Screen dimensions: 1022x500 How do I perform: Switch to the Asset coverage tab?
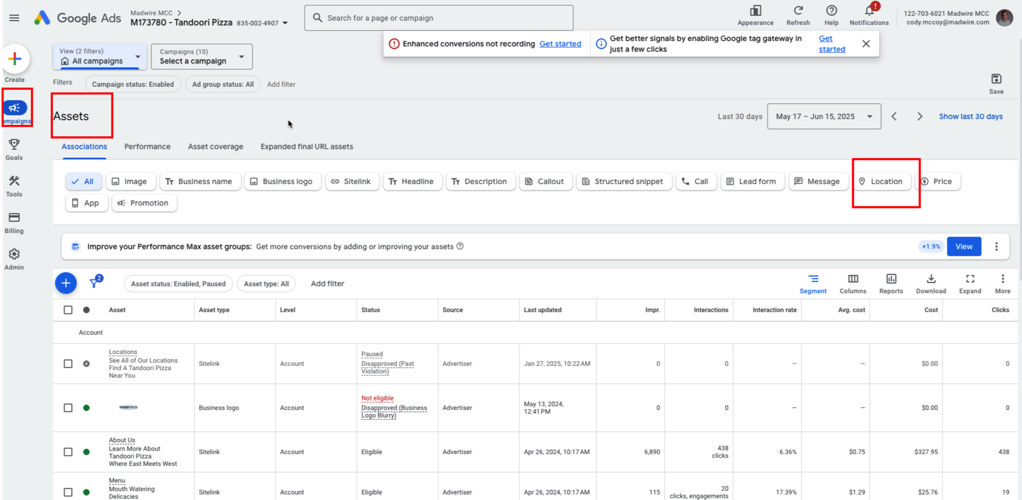tap(215, 147)
